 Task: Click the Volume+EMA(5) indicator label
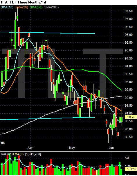[x=12, y=154]
